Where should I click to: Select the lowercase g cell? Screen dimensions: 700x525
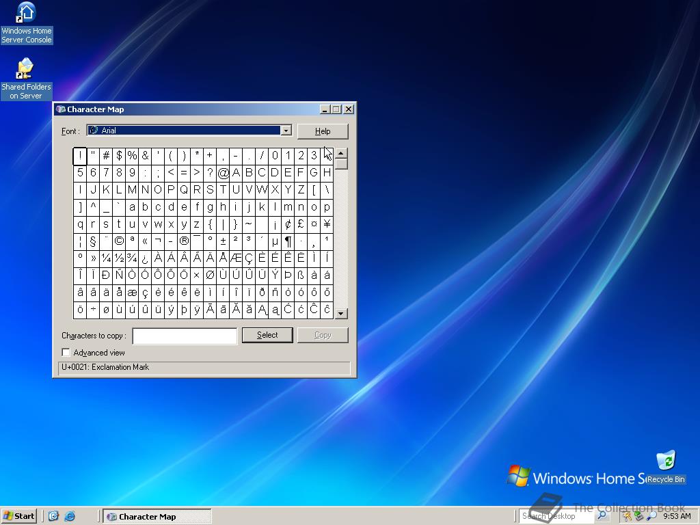[x=210, y=208]
